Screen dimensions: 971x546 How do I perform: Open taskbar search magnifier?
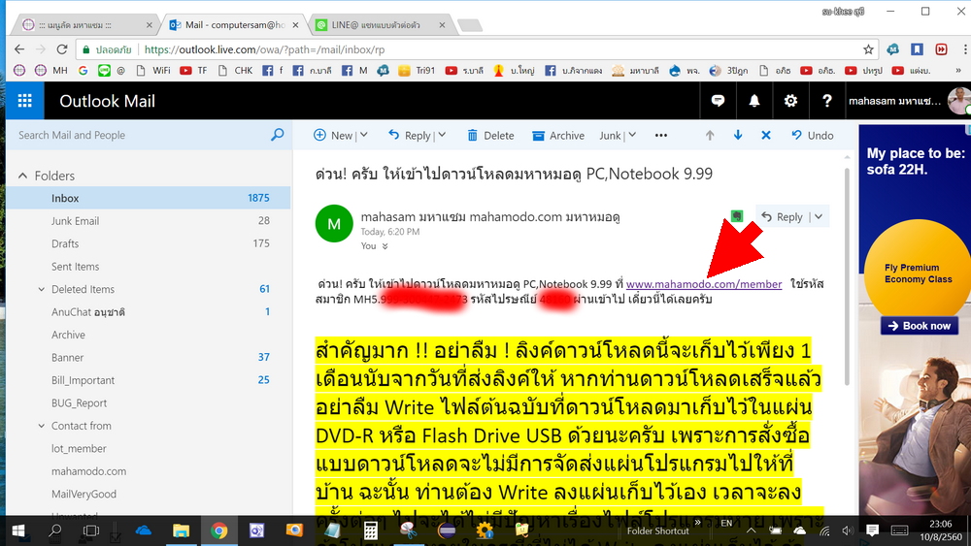click(55, 530)
